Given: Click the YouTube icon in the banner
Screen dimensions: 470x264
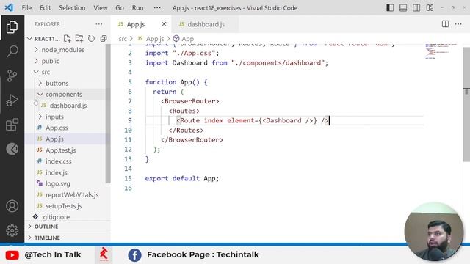Looking at the screenshot, I should coord(12,255).
